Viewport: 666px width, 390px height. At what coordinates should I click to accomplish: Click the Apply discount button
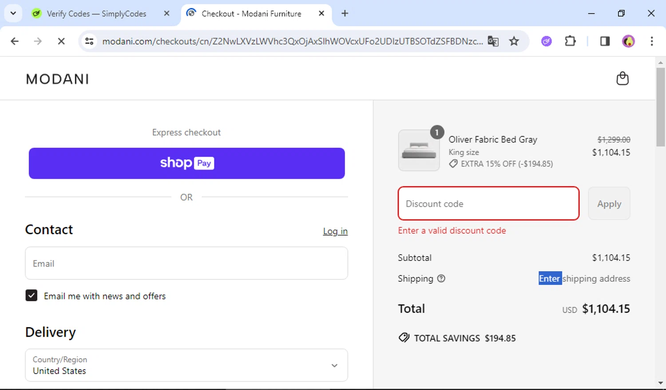609,204
